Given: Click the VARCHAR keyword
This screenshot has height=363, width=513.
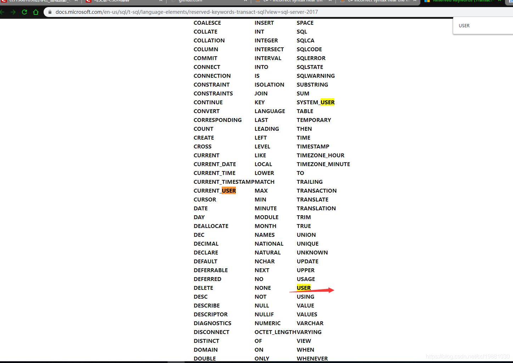Looking at the screenshot, I should point(310,323).
